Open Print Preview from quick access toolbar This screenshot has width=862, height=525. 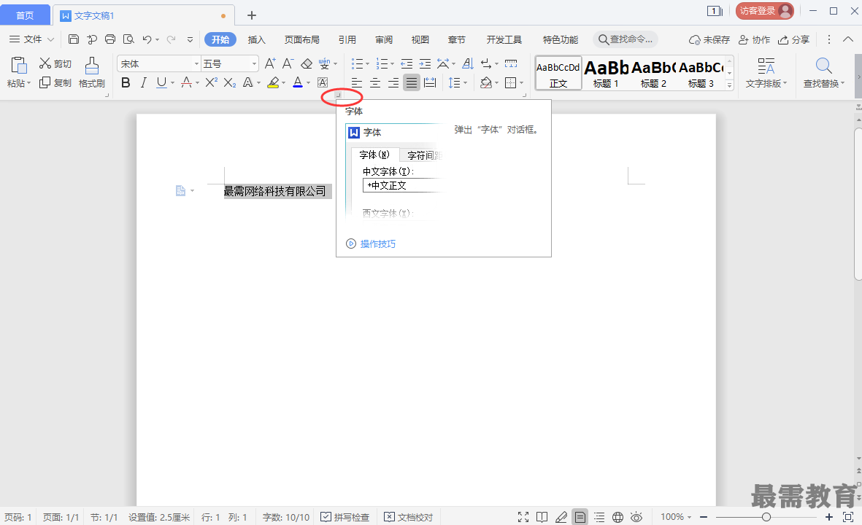tap(128, 39)
